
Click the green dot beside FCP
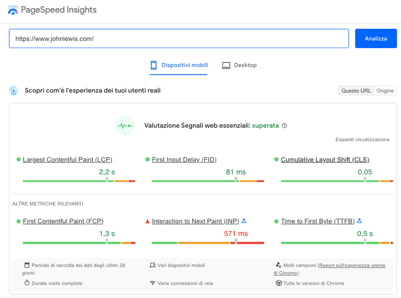click(x=18, y=221)
